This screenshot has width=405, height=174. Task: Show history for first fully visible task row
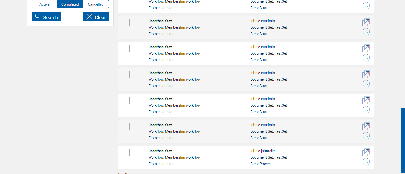coord(366,32)
